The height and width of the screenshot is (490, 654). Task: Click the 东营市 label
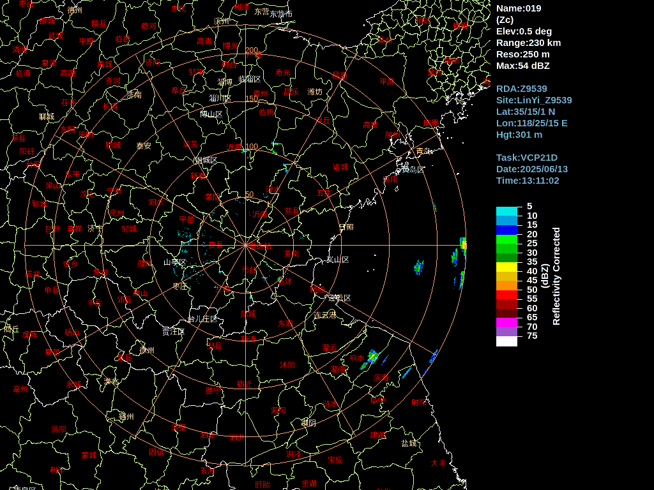point(281,14)
